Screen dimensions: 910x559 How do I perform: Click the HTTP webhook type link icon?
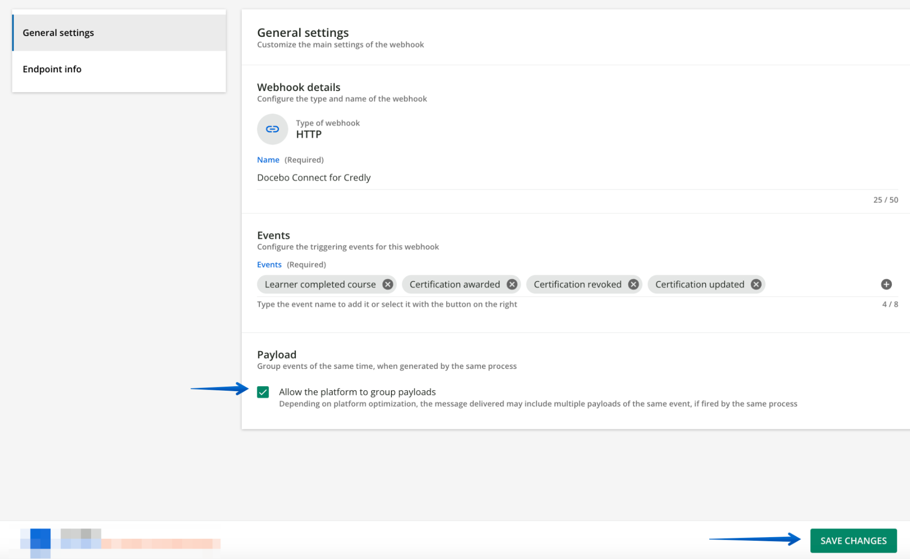272,129
